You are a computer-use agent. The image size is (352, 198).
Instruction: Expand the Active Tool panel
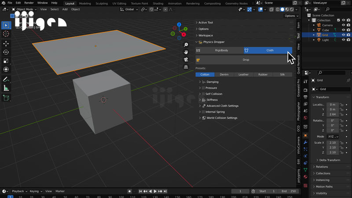[205, 22]
